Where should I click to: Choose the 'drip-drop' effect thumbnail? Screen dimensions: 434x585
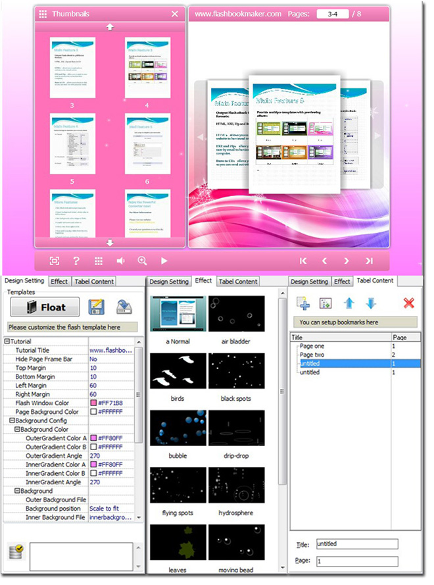point(236,428)
